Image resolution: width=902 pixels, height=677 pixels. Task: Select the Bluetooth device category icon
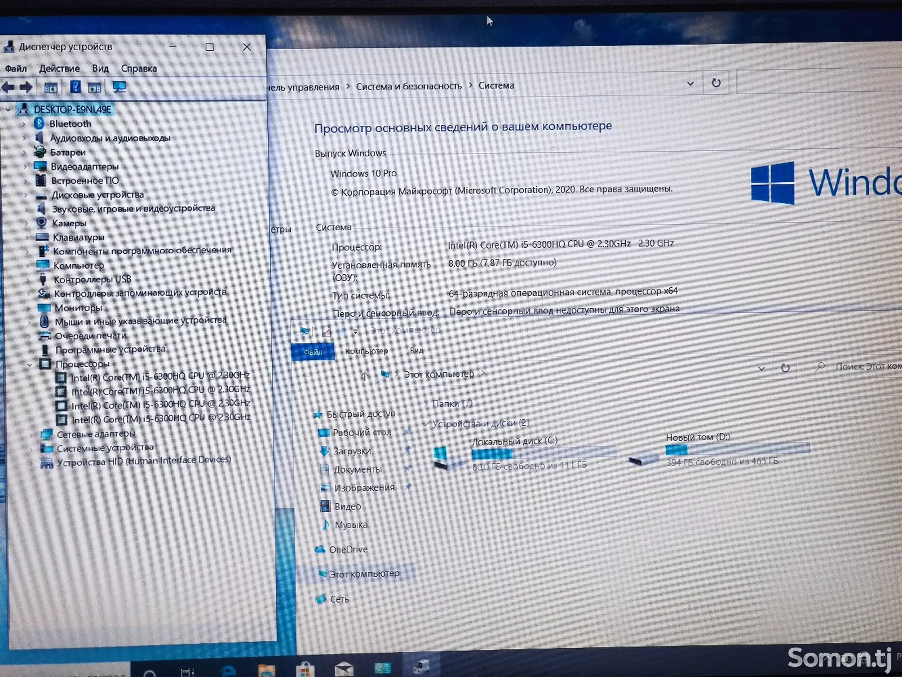click(x=39, y=124)
